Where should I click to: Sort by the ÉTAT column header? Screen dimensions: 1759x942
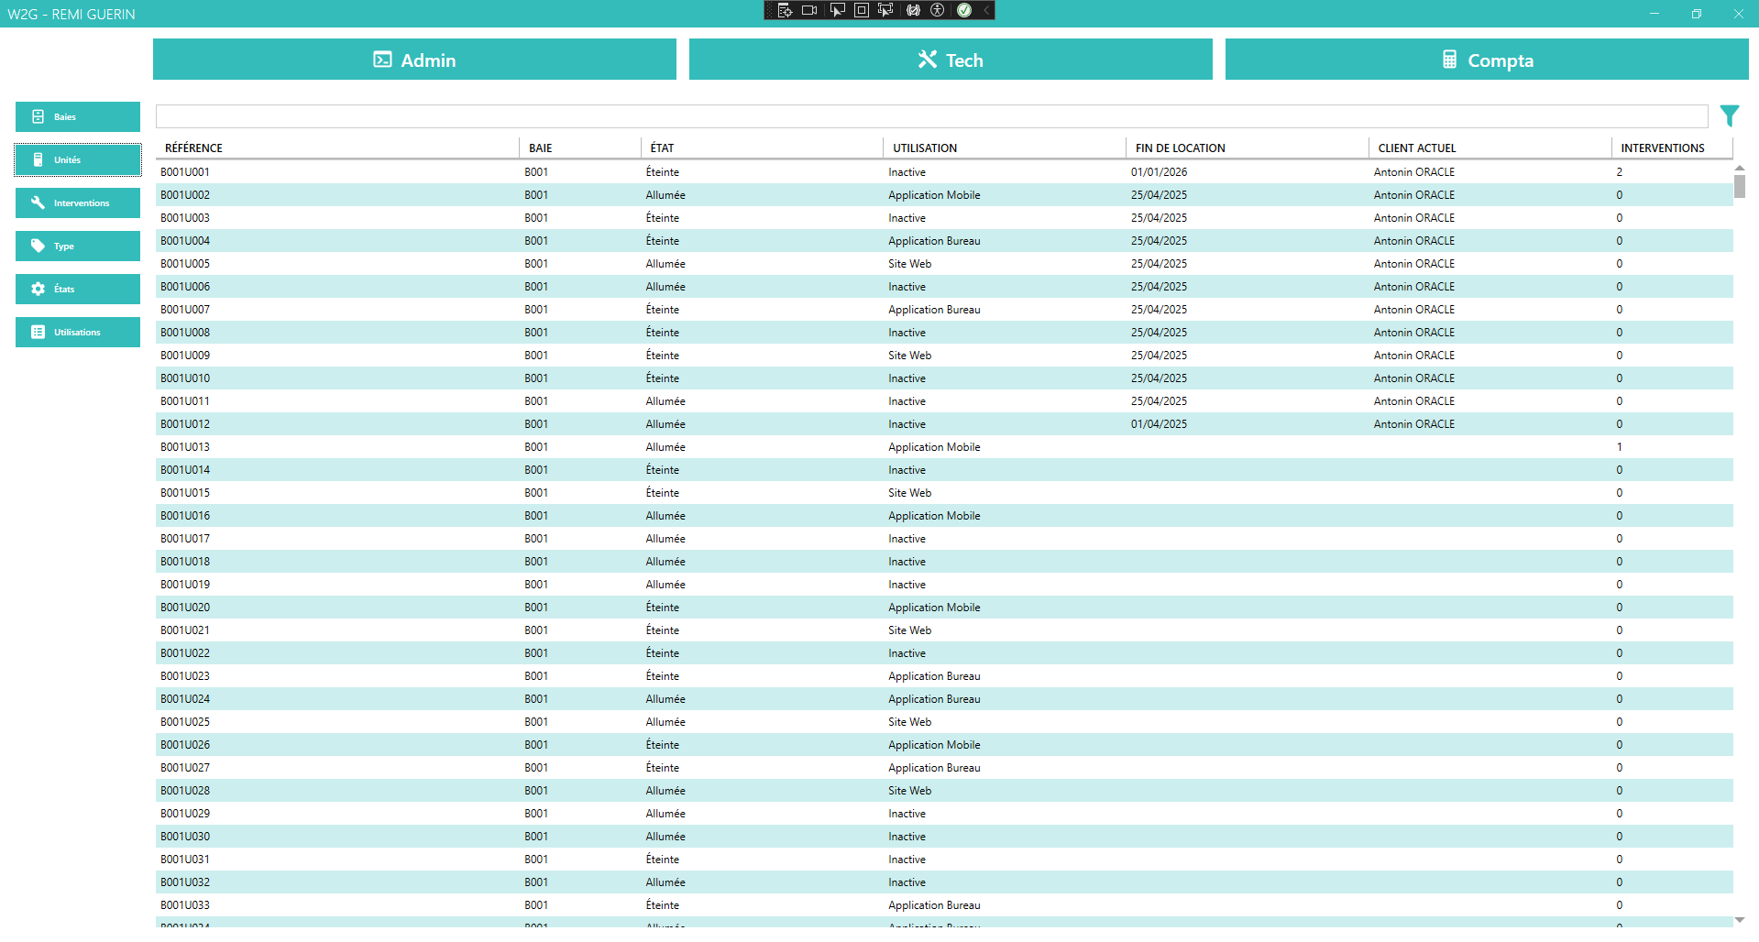click(762, 148)
